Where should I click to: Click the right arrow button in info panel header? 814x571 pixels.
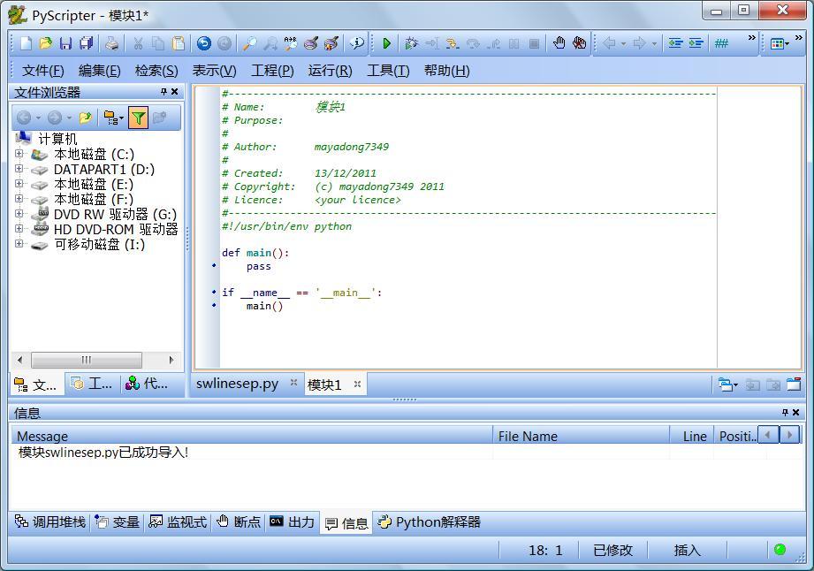pyautogui.click(x=791, y=434)
